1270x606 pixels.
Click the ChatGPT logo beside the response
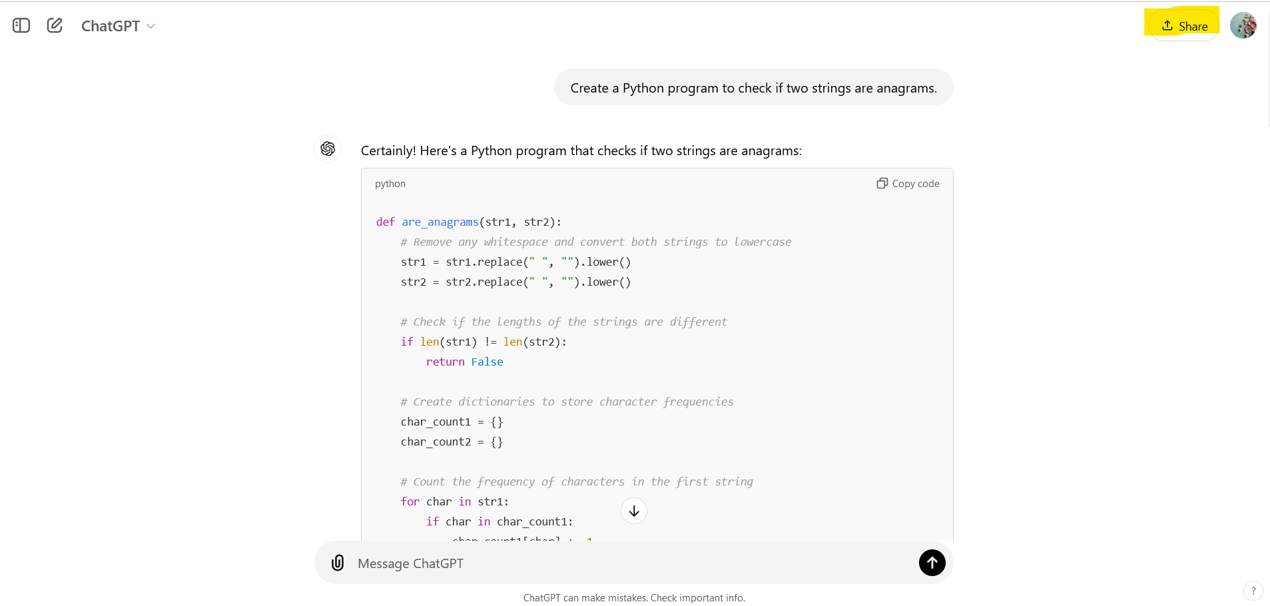click(x=328, y=149)
